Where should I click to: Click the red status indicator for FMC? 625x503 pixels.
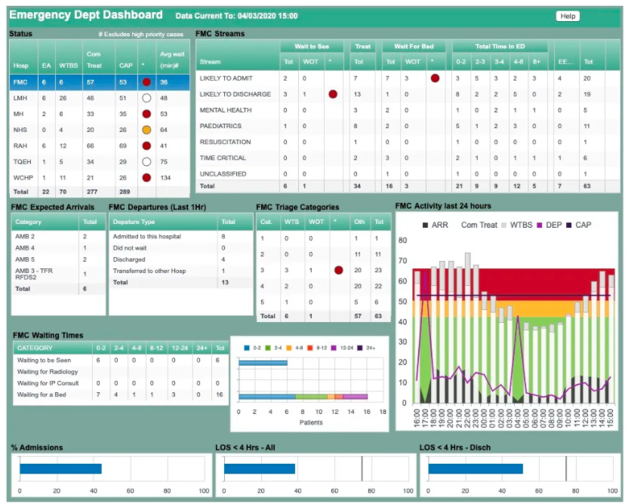point(146,82)
